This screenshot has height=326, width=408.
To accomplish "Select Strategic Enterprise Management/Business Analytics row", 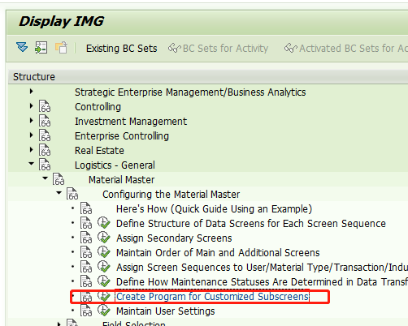I will pos(190,92).
